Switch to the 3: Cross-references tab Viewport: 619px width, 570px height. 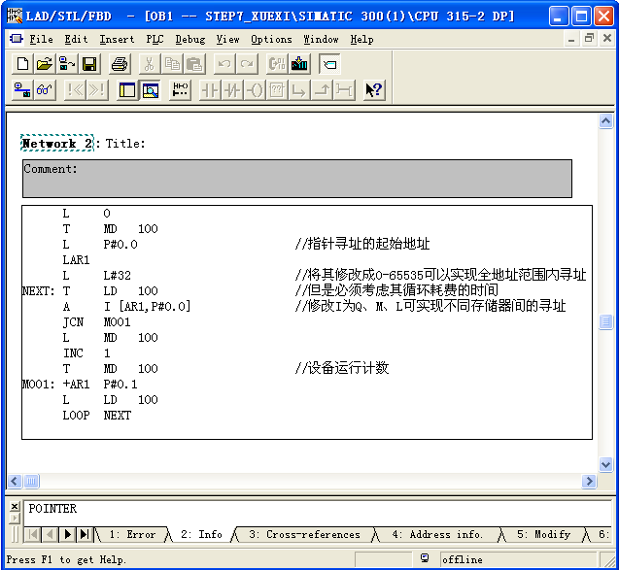point(304,534)
